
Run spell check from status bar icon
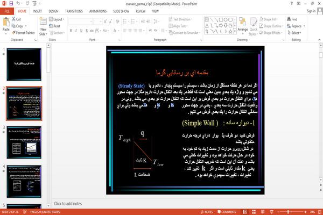(25, 212)
